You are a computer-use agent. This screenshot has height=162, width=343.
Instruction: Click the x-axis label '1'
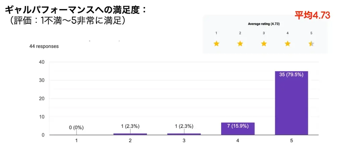[76, 141]
